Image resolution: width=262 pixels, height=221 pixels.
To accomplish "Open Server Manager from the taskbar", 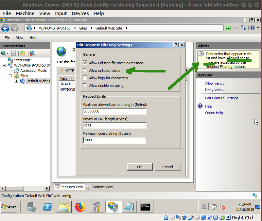I will pyautogui.click(x=31, y=207).
